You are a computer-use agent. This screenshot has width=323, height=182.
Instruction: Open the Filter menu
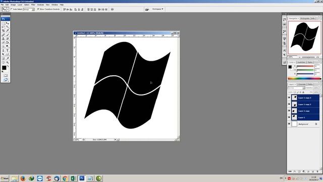[33, 5]
